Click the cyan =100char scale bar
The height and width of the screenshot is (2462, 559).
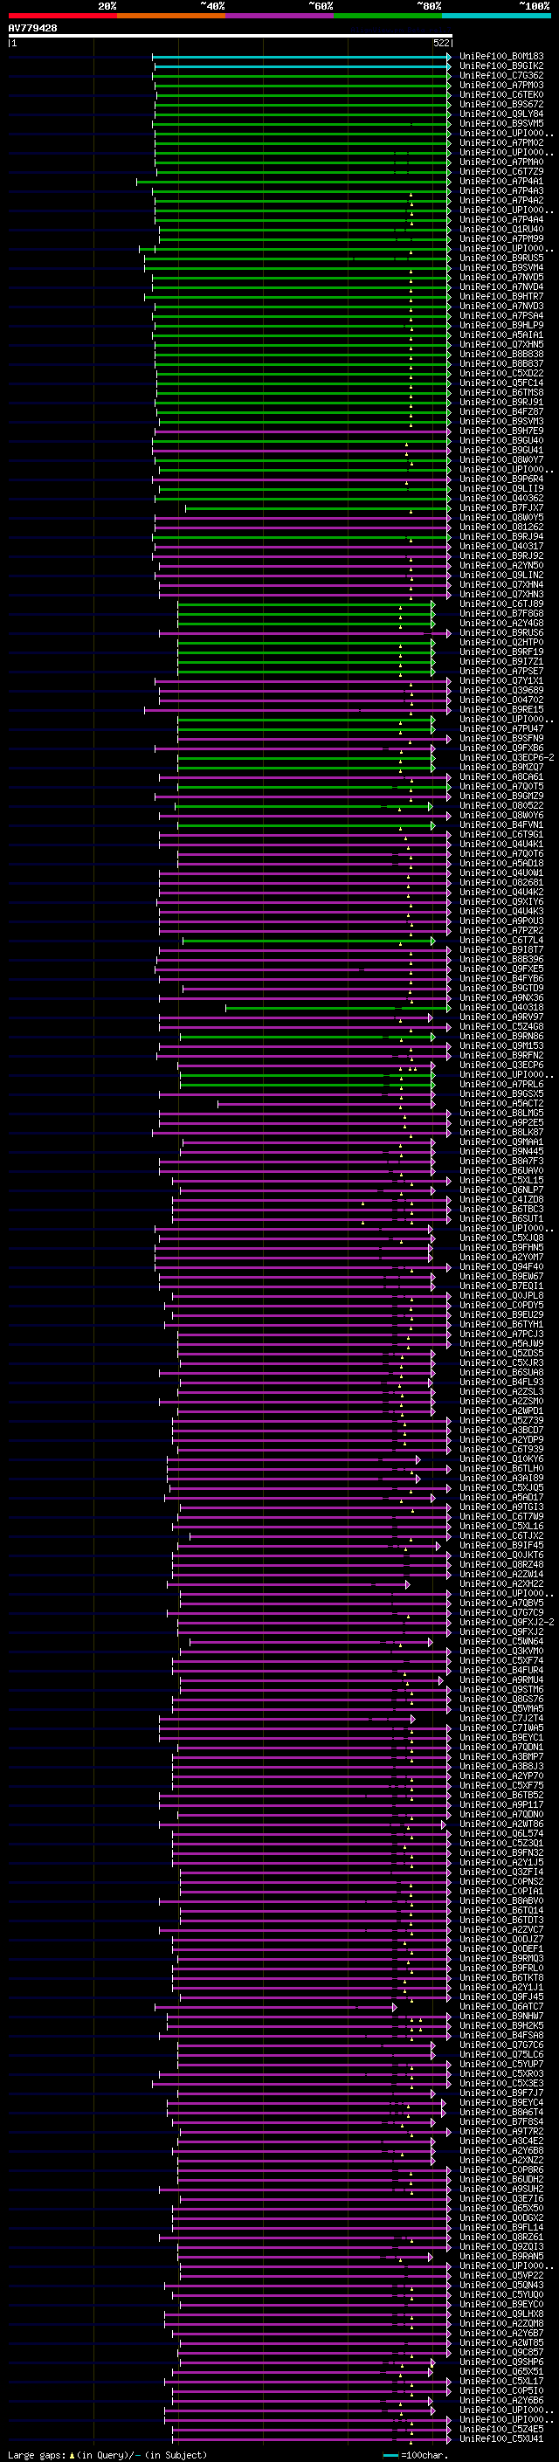pyautogui.click(x=390, y=2455)
